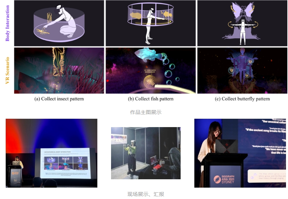Click the vertical "Body Interaction" label
288x199 pixels.
click(7, 23)
